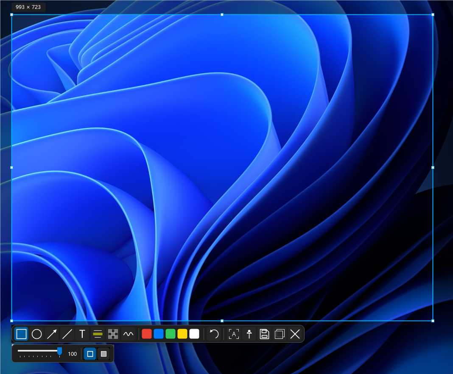Select the ellipse drawing tool
The height and width of the screenshot is (374, 453).
(x=37, y=334)
